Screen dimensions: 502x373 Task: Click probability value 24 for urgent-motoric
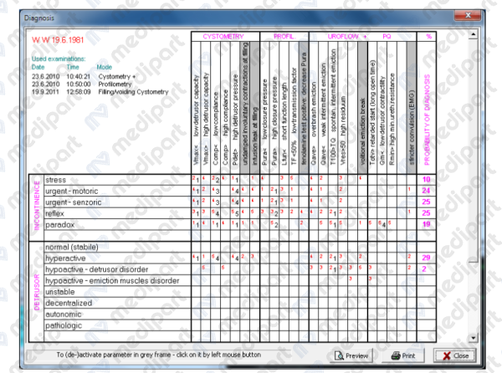coord(426,191)
